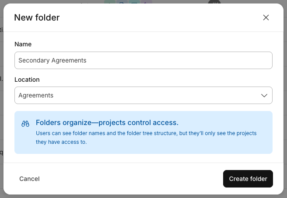Focus the Name input field

(143, 60)
